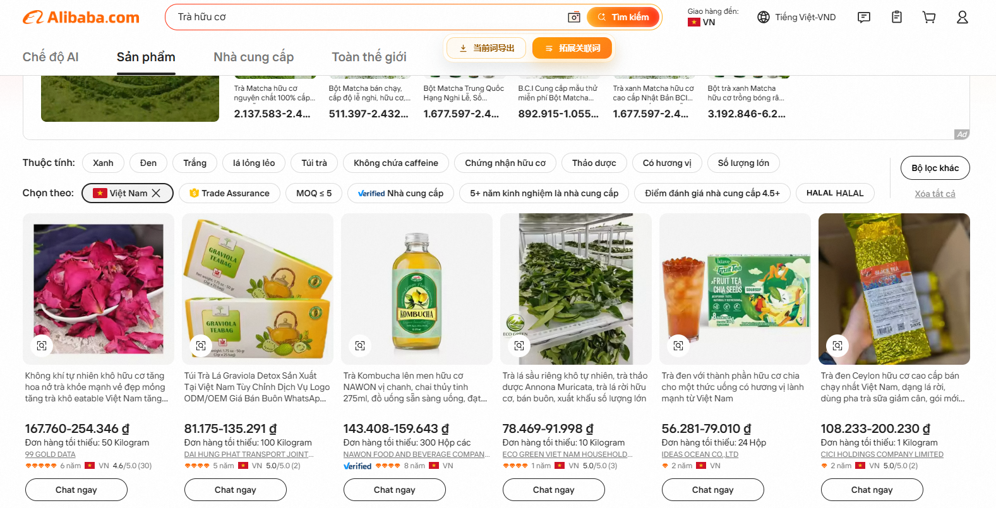Open the Tiếng Việt-VND language selector
Screen dimensions: 996x508
796,17
